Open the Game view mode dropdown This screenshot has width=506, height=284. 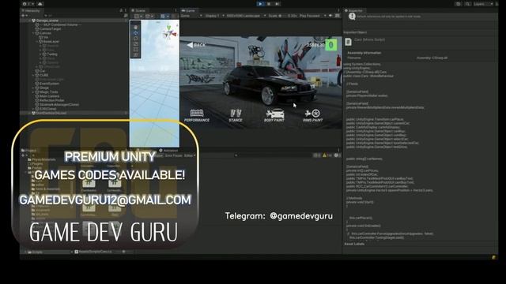[191, 16]
